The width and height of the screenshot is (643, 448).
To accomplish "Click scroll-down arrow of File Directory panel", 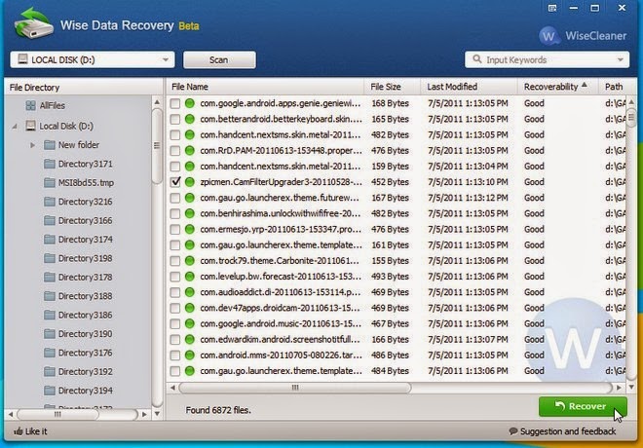I will (x=157, y=414).
